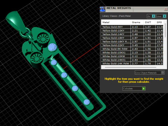Click the metal table horizontal scrollbar
Screen dimensions: 168x126
pyautogui.click(x=131, y=67)
